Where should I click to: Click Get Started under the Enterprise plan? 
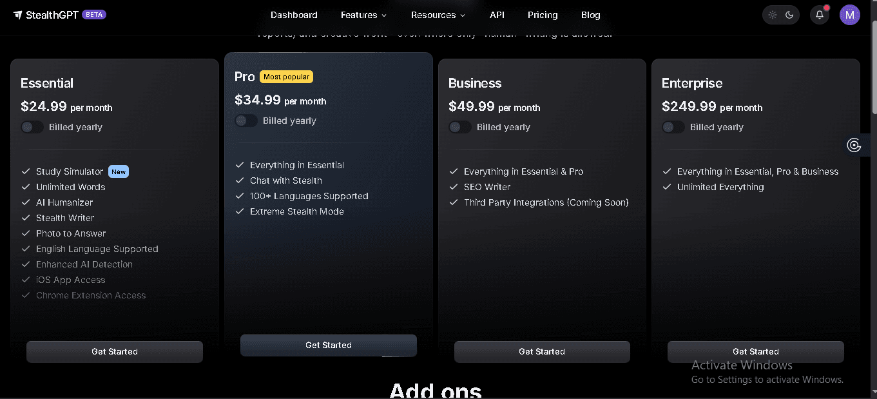click(755, 351)
